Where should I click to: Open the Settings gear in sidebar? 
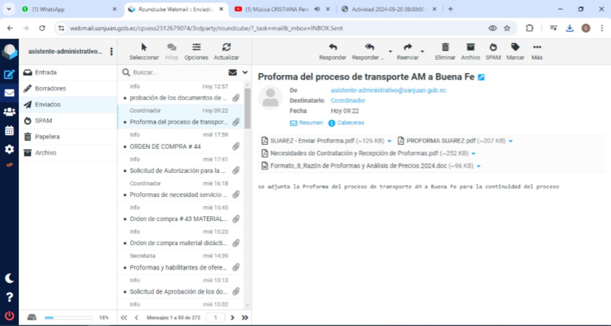point(9,149)
